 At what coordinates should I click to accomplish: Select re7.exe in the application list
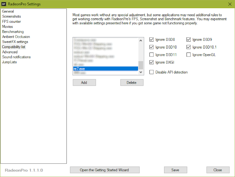coord(105,69)
